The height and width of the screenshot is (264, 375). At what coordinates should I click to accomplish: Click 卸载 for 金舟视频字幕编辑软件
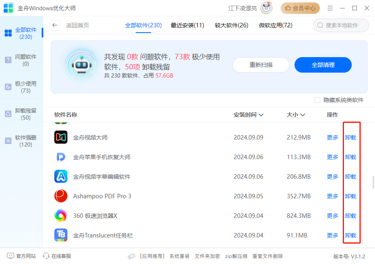(350, 177)
